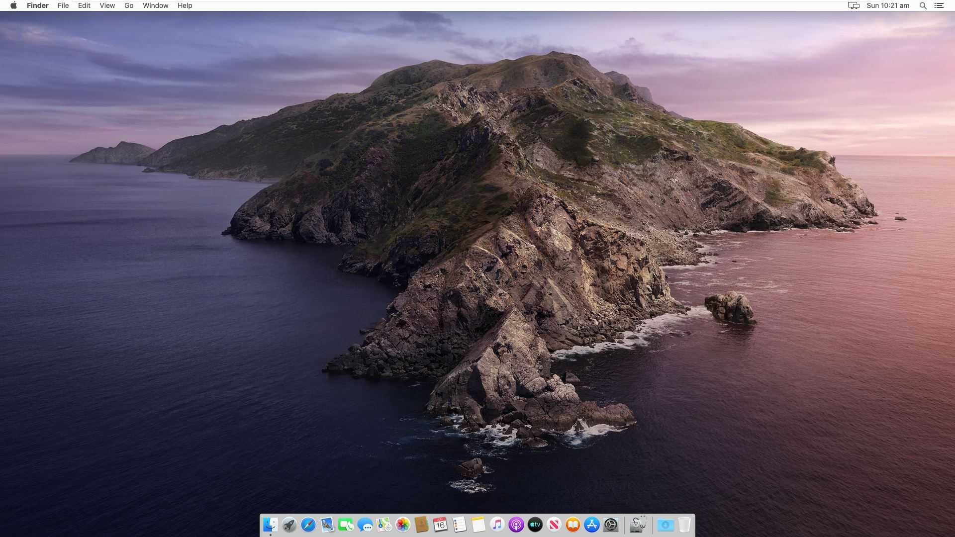
Task: Open the App Store
Action: (592, 525)
